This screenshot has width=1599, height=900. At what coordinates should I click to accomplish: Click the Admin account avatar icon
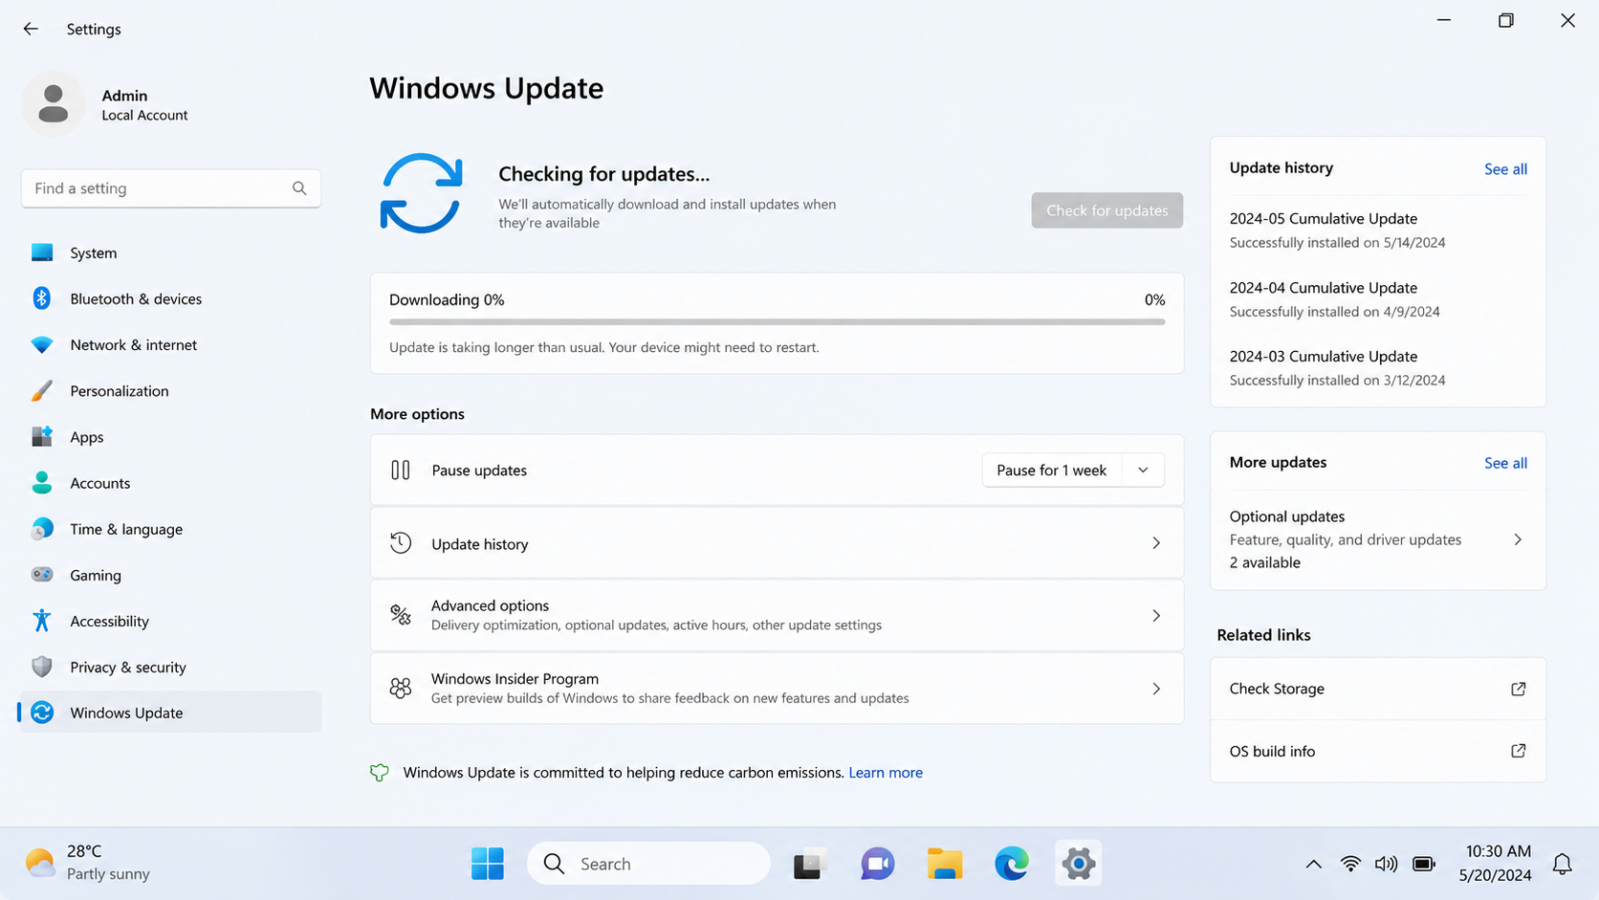point(54,103)
